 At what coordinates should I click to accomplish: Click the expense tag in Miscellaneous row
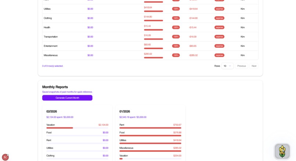[x=219, y=55]
